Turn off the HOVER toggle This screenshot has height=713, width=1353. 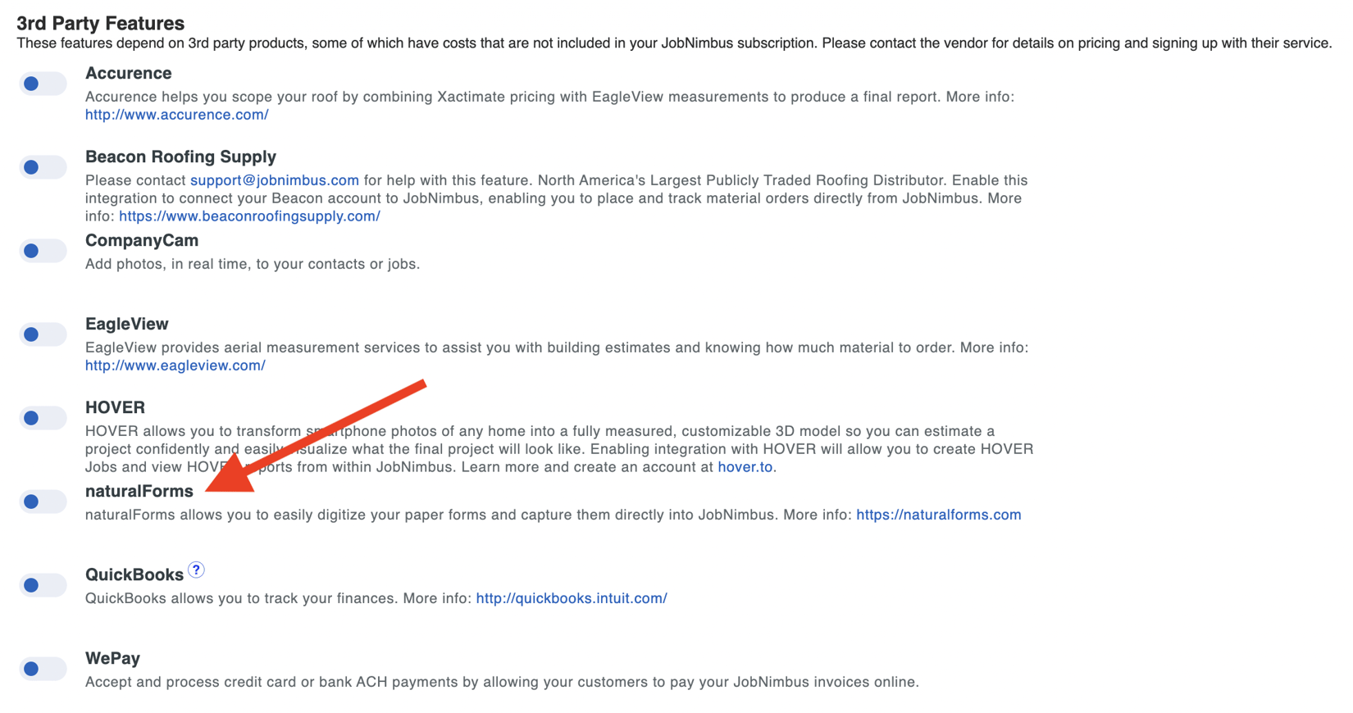43,418
